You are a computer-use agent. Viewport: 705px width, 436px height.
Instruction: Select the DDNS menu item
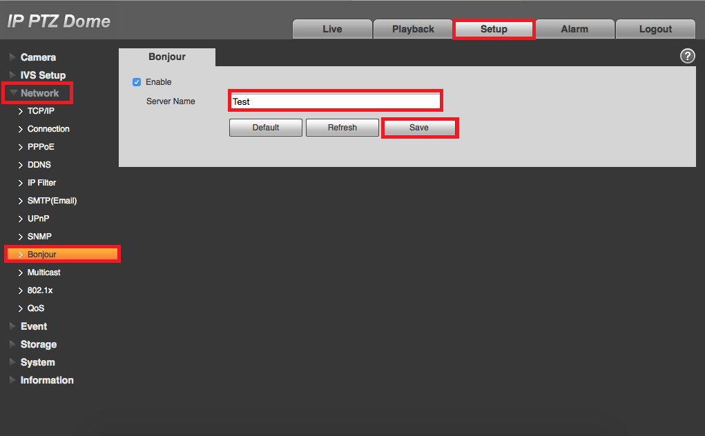point(39,165)
